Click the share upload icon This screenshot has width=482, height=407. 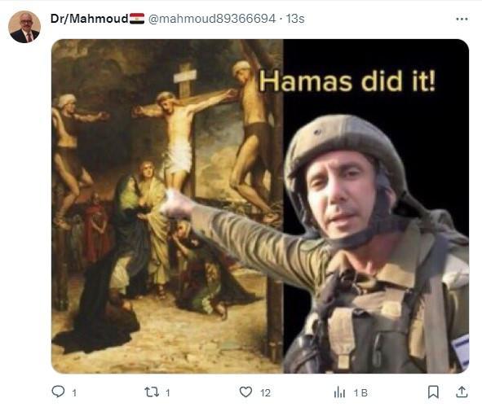click(462, 392)
